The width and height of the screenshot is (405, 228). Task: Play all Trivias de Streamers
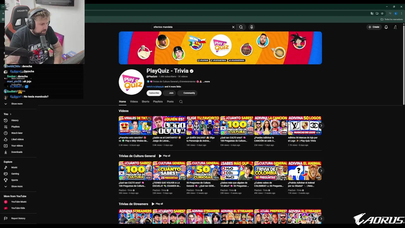pos(157,204)
